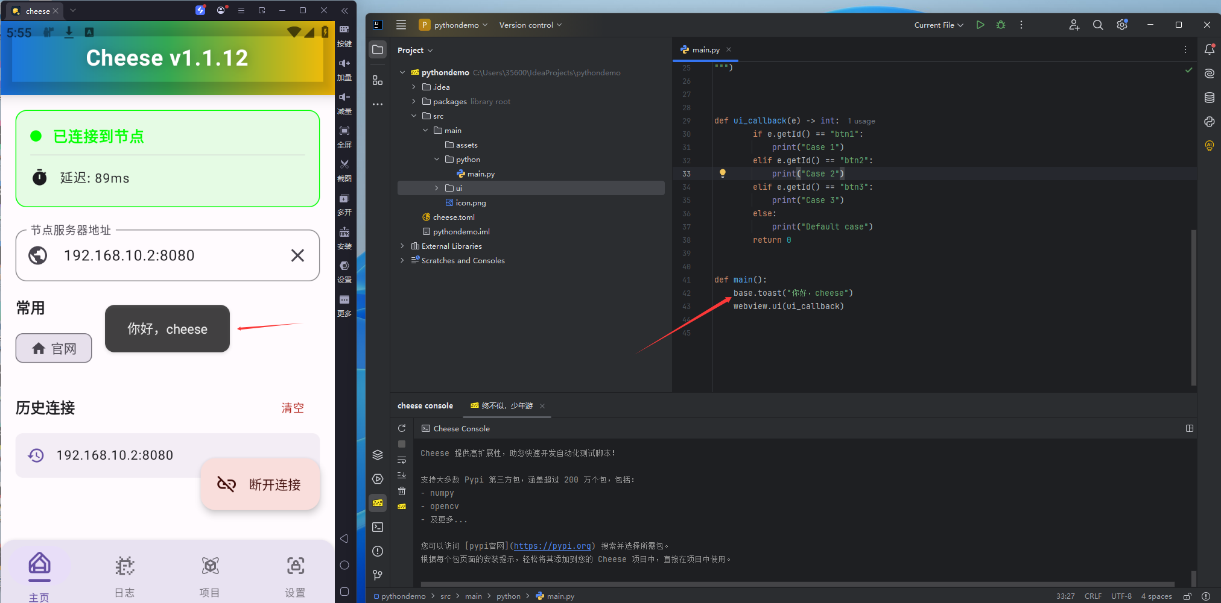Image resolution: width=1221 pixels, height=603 pixels.
Task: Open the Database tool window icon
Action: [x=1210, y=98]
